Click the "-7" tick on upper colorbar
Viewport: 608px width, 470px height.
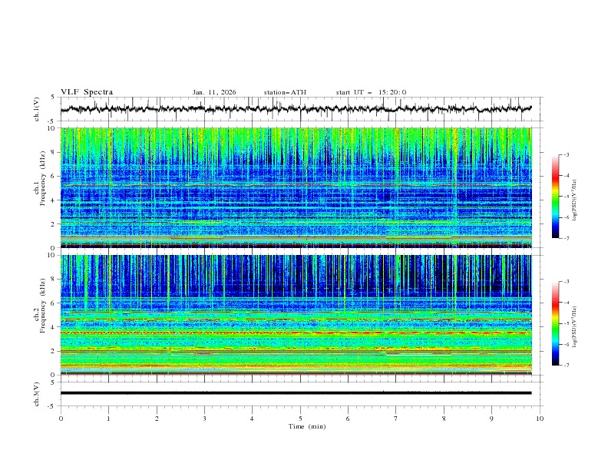click(x=567, y=238)
